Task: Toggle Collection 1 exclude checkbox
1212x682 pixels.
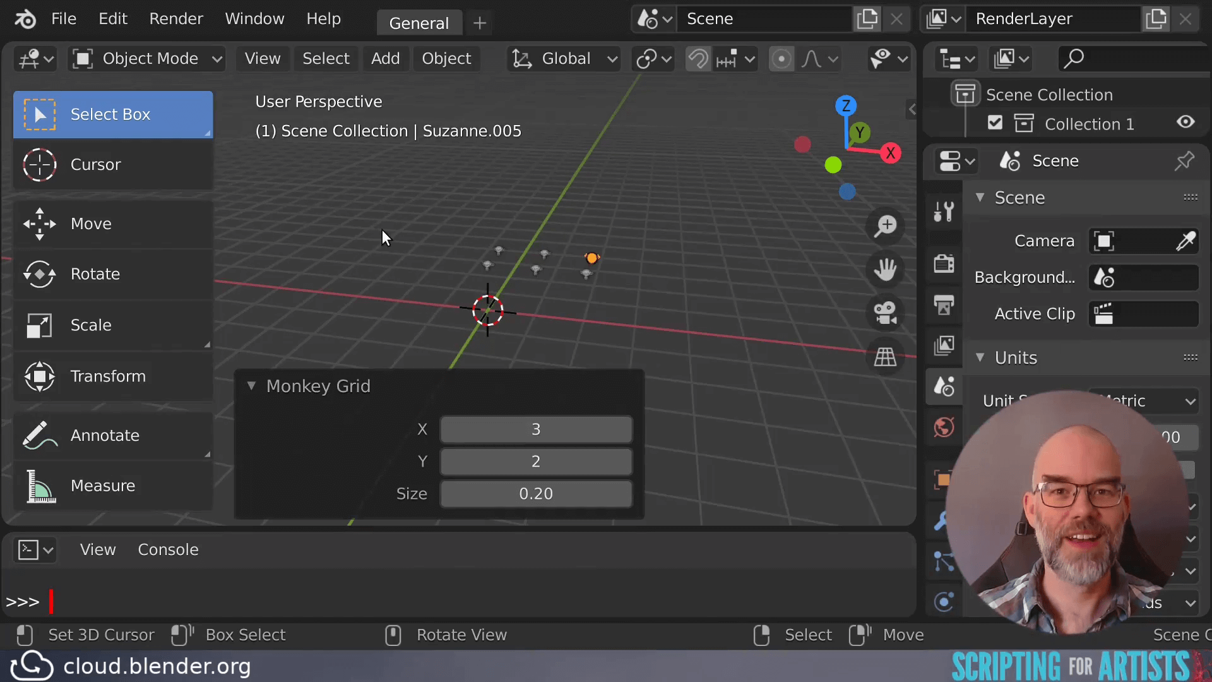Action: point(995,123)
